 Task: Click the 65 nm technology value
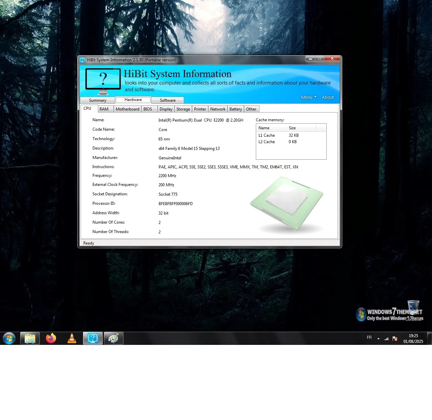(164, 139)
